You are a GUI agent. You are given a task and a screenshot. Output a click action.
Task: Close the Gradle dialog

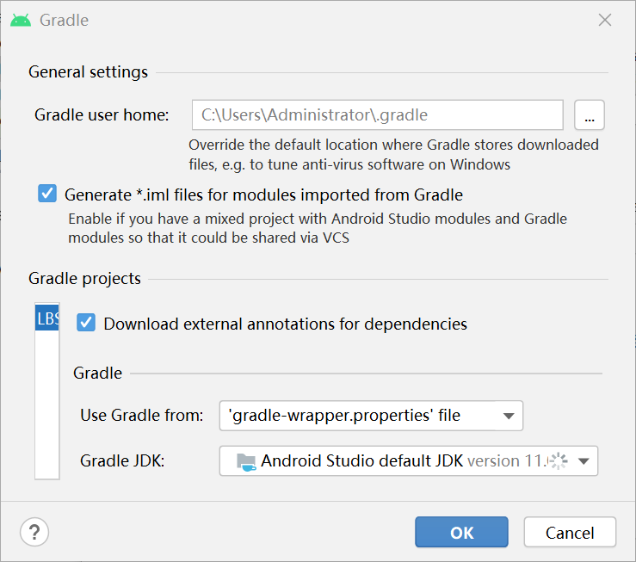pos(605,20)
